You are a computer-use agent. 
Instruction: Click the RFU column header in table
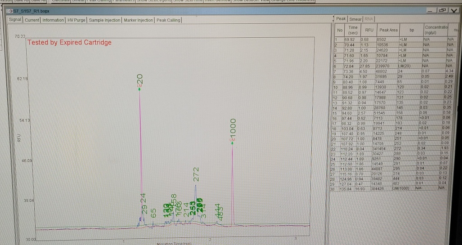(x=369, y=30)
